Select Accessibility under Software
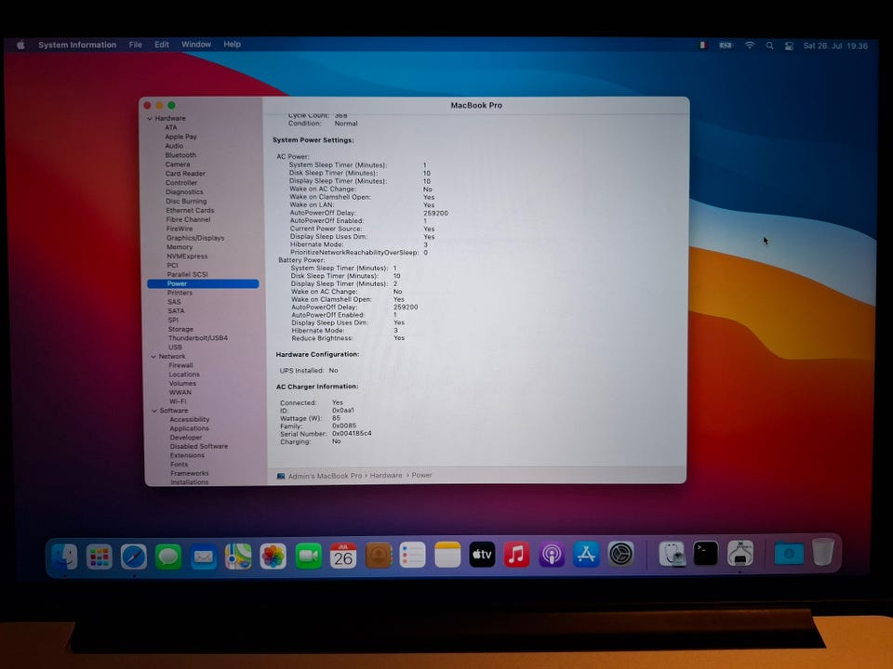The image size is (893, 669). point(190,419)
